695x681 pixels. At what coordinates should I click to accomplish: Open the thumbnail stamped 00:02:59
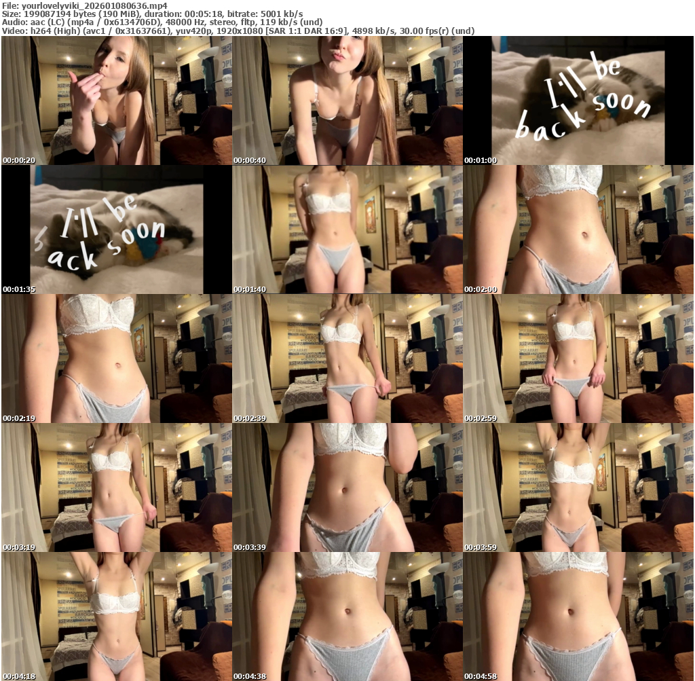[x=578, y=358]
